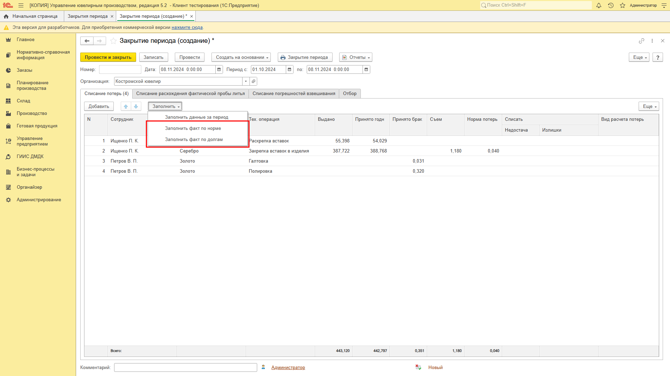This screenshot has width=670, height=376.
Task: Open calendar for 'Период с' field
Action: pyautogui.click(x=290, y=70)
